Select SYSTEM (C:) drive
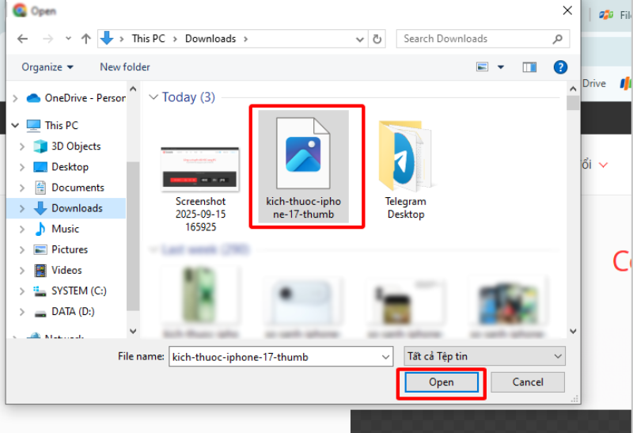633x433 pixels. click(70, 291)
